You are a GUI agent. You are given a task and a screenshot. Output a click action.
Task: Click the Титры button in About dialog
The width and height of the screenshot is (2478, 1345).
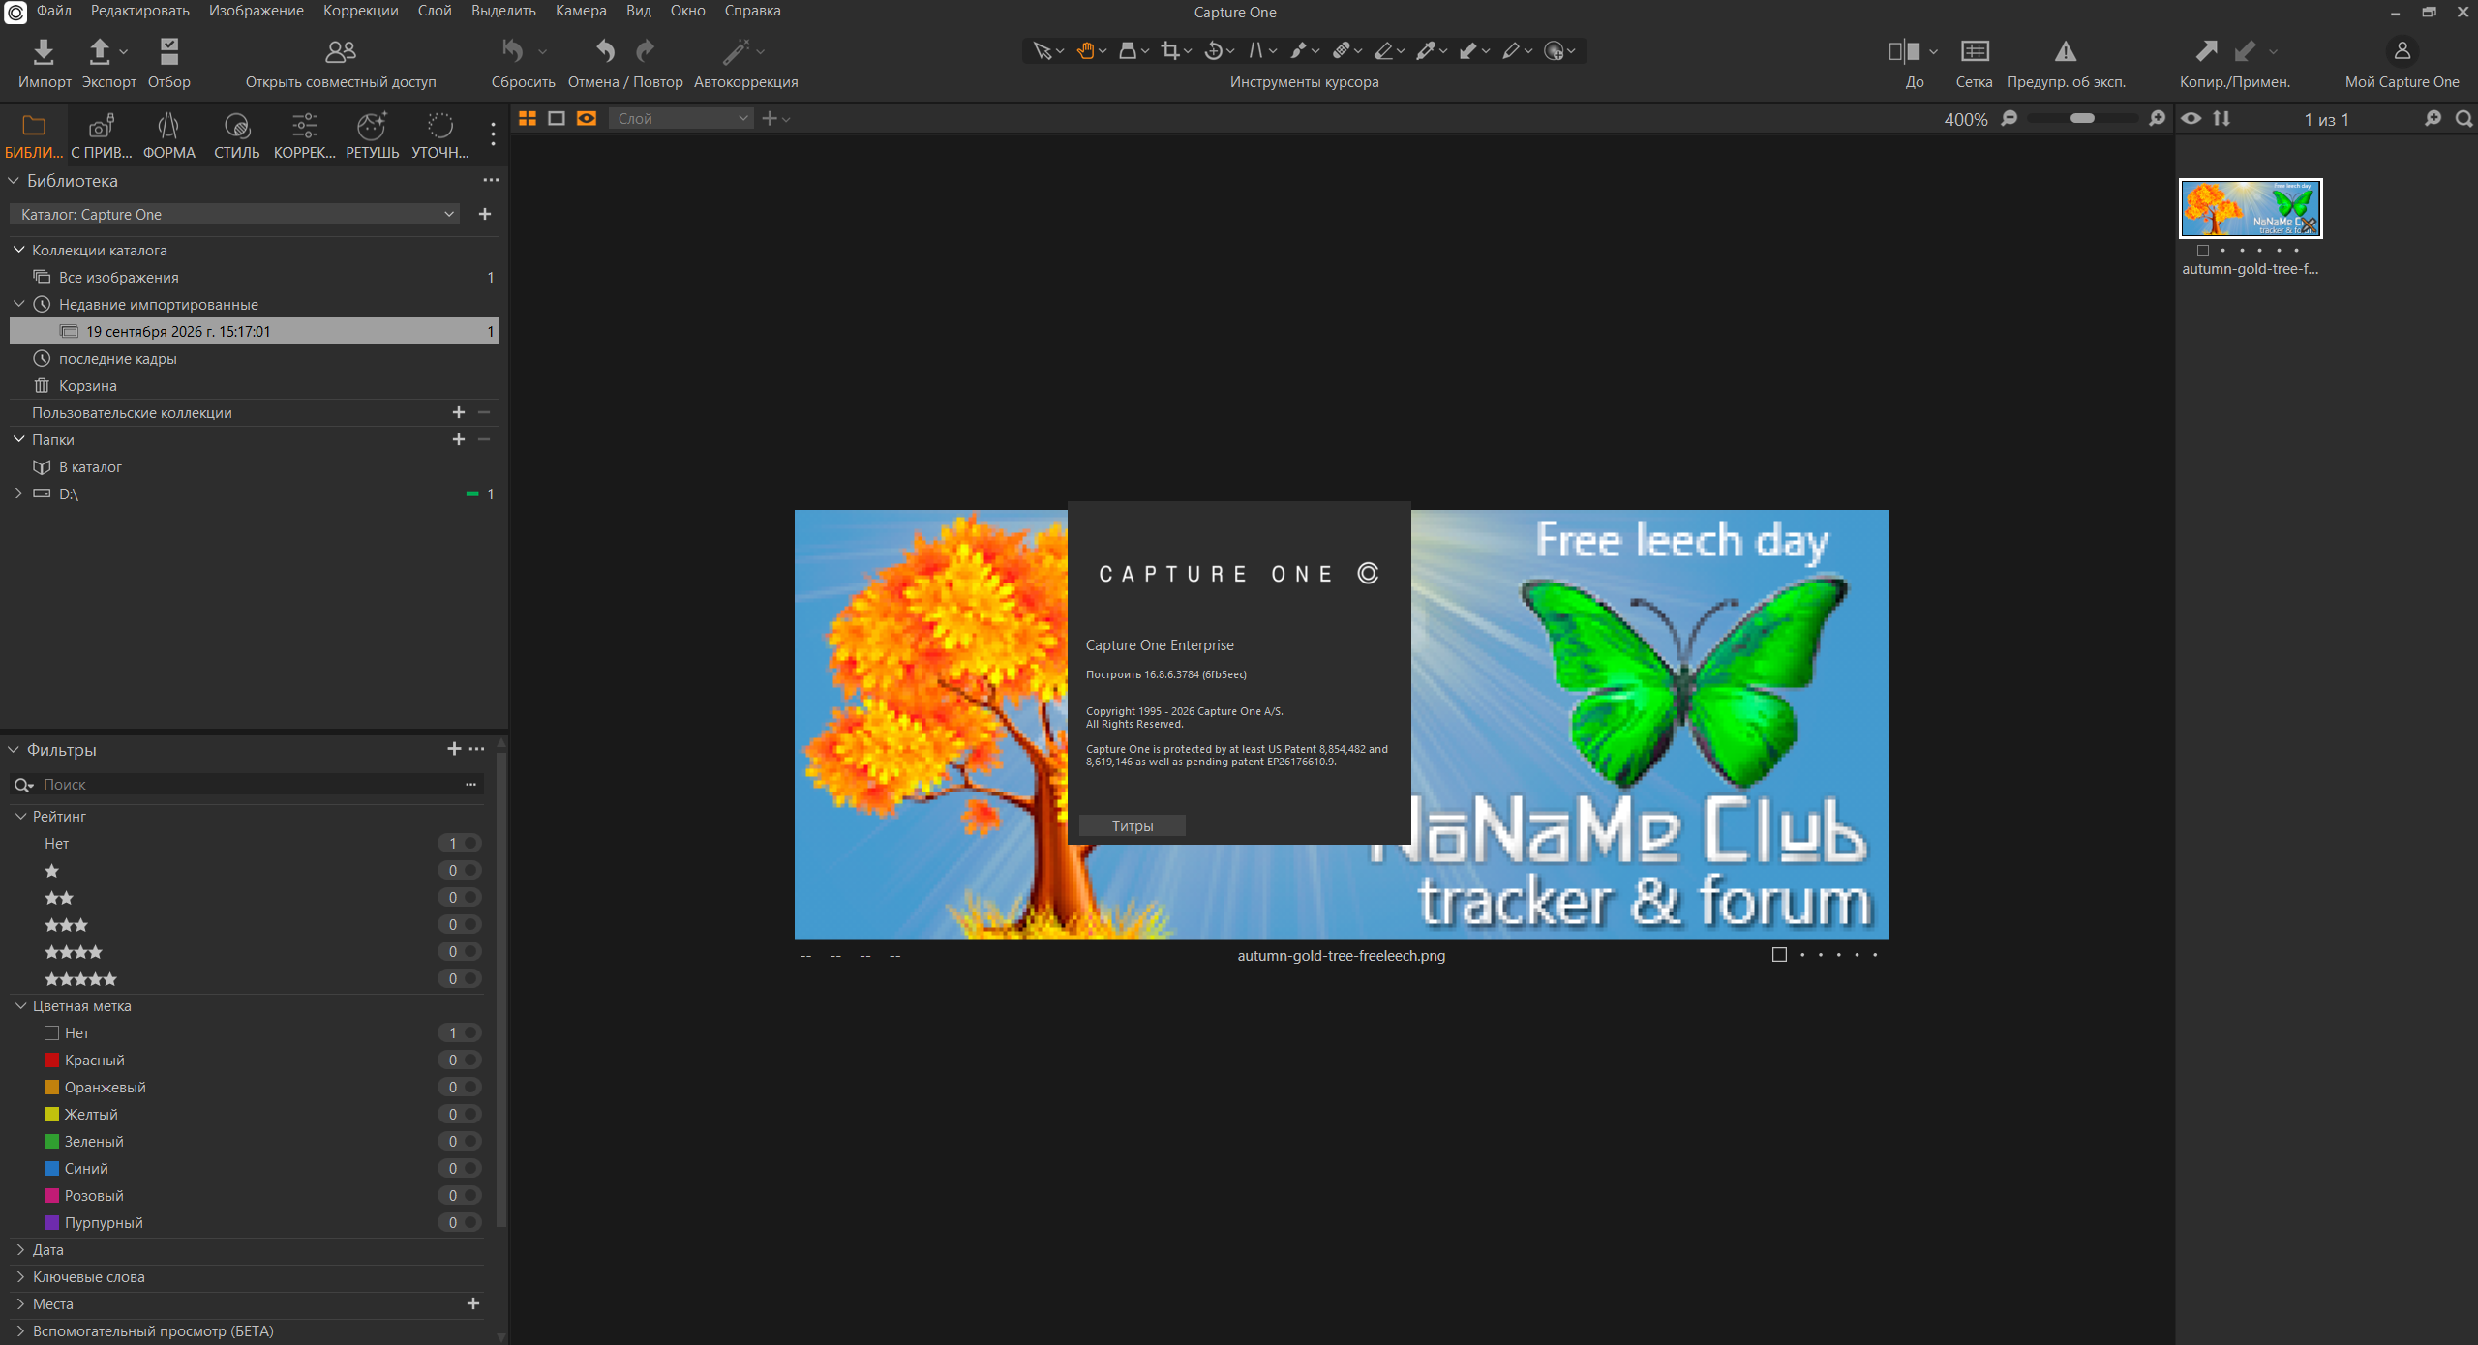[x=1132, y=825]
